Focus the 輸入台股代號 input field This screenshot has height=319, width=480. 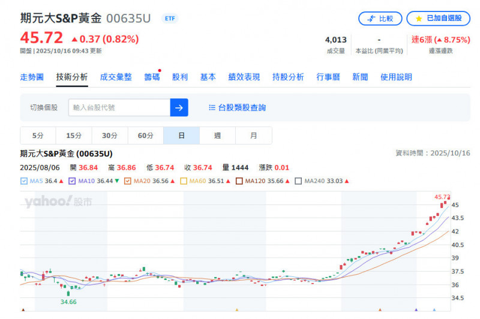click(119, 108)
